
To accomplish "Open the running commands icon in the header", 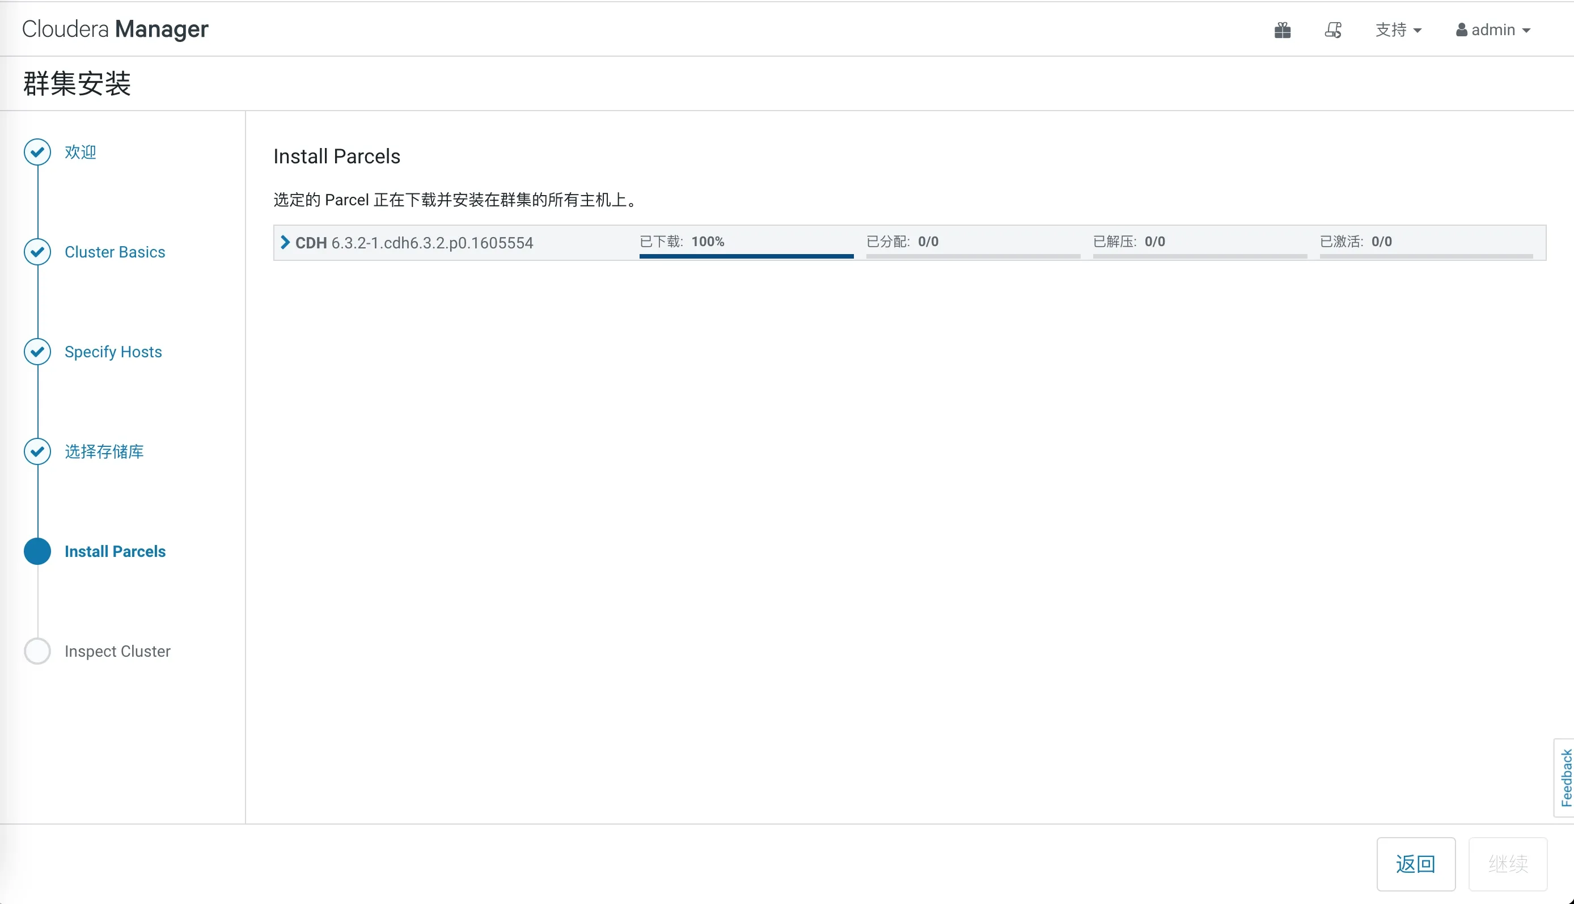I will point(1332,29).
